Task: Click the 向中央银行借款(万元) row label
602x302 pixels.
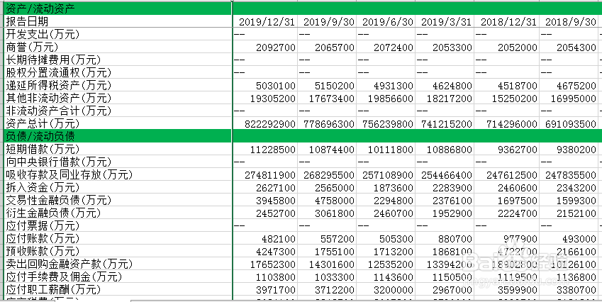Action: click(117, 162)
